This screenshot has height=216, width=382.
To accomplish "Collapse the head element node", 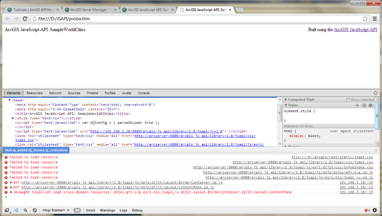I will click(10, 100).
